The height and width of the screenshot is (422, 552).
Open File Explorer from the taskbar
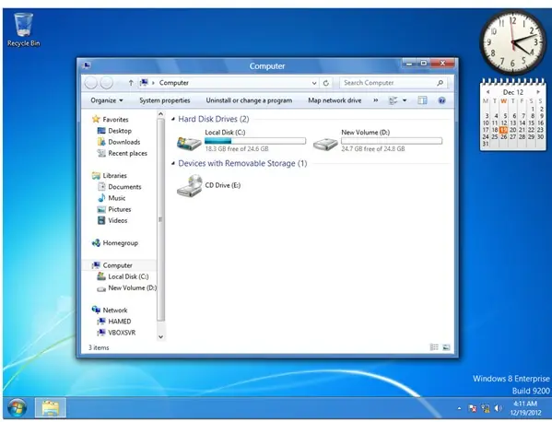pos(51,408)
